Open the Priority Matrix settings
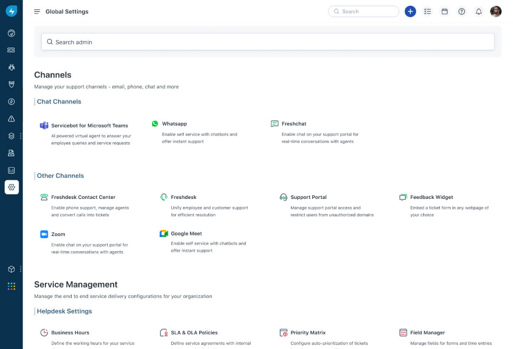 [308, 332]
